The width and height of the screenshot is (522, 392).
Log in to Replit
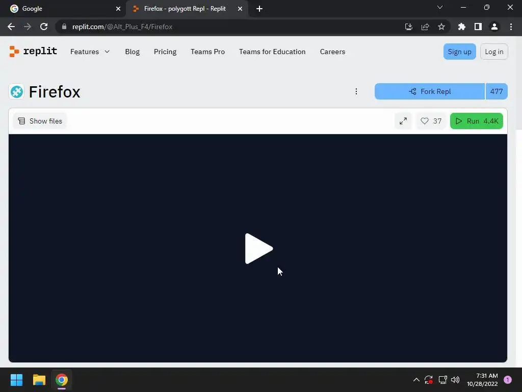click(x=494, y=52)
